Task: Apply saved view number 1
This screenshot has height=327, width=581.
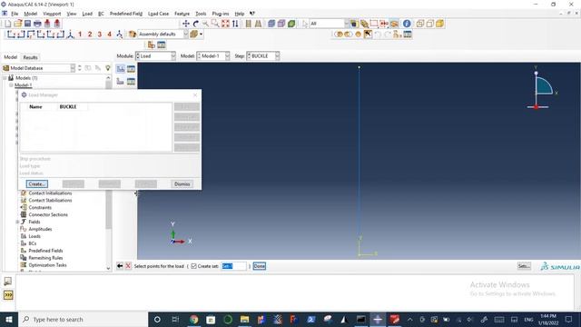Action: click(x=80, y=35)
